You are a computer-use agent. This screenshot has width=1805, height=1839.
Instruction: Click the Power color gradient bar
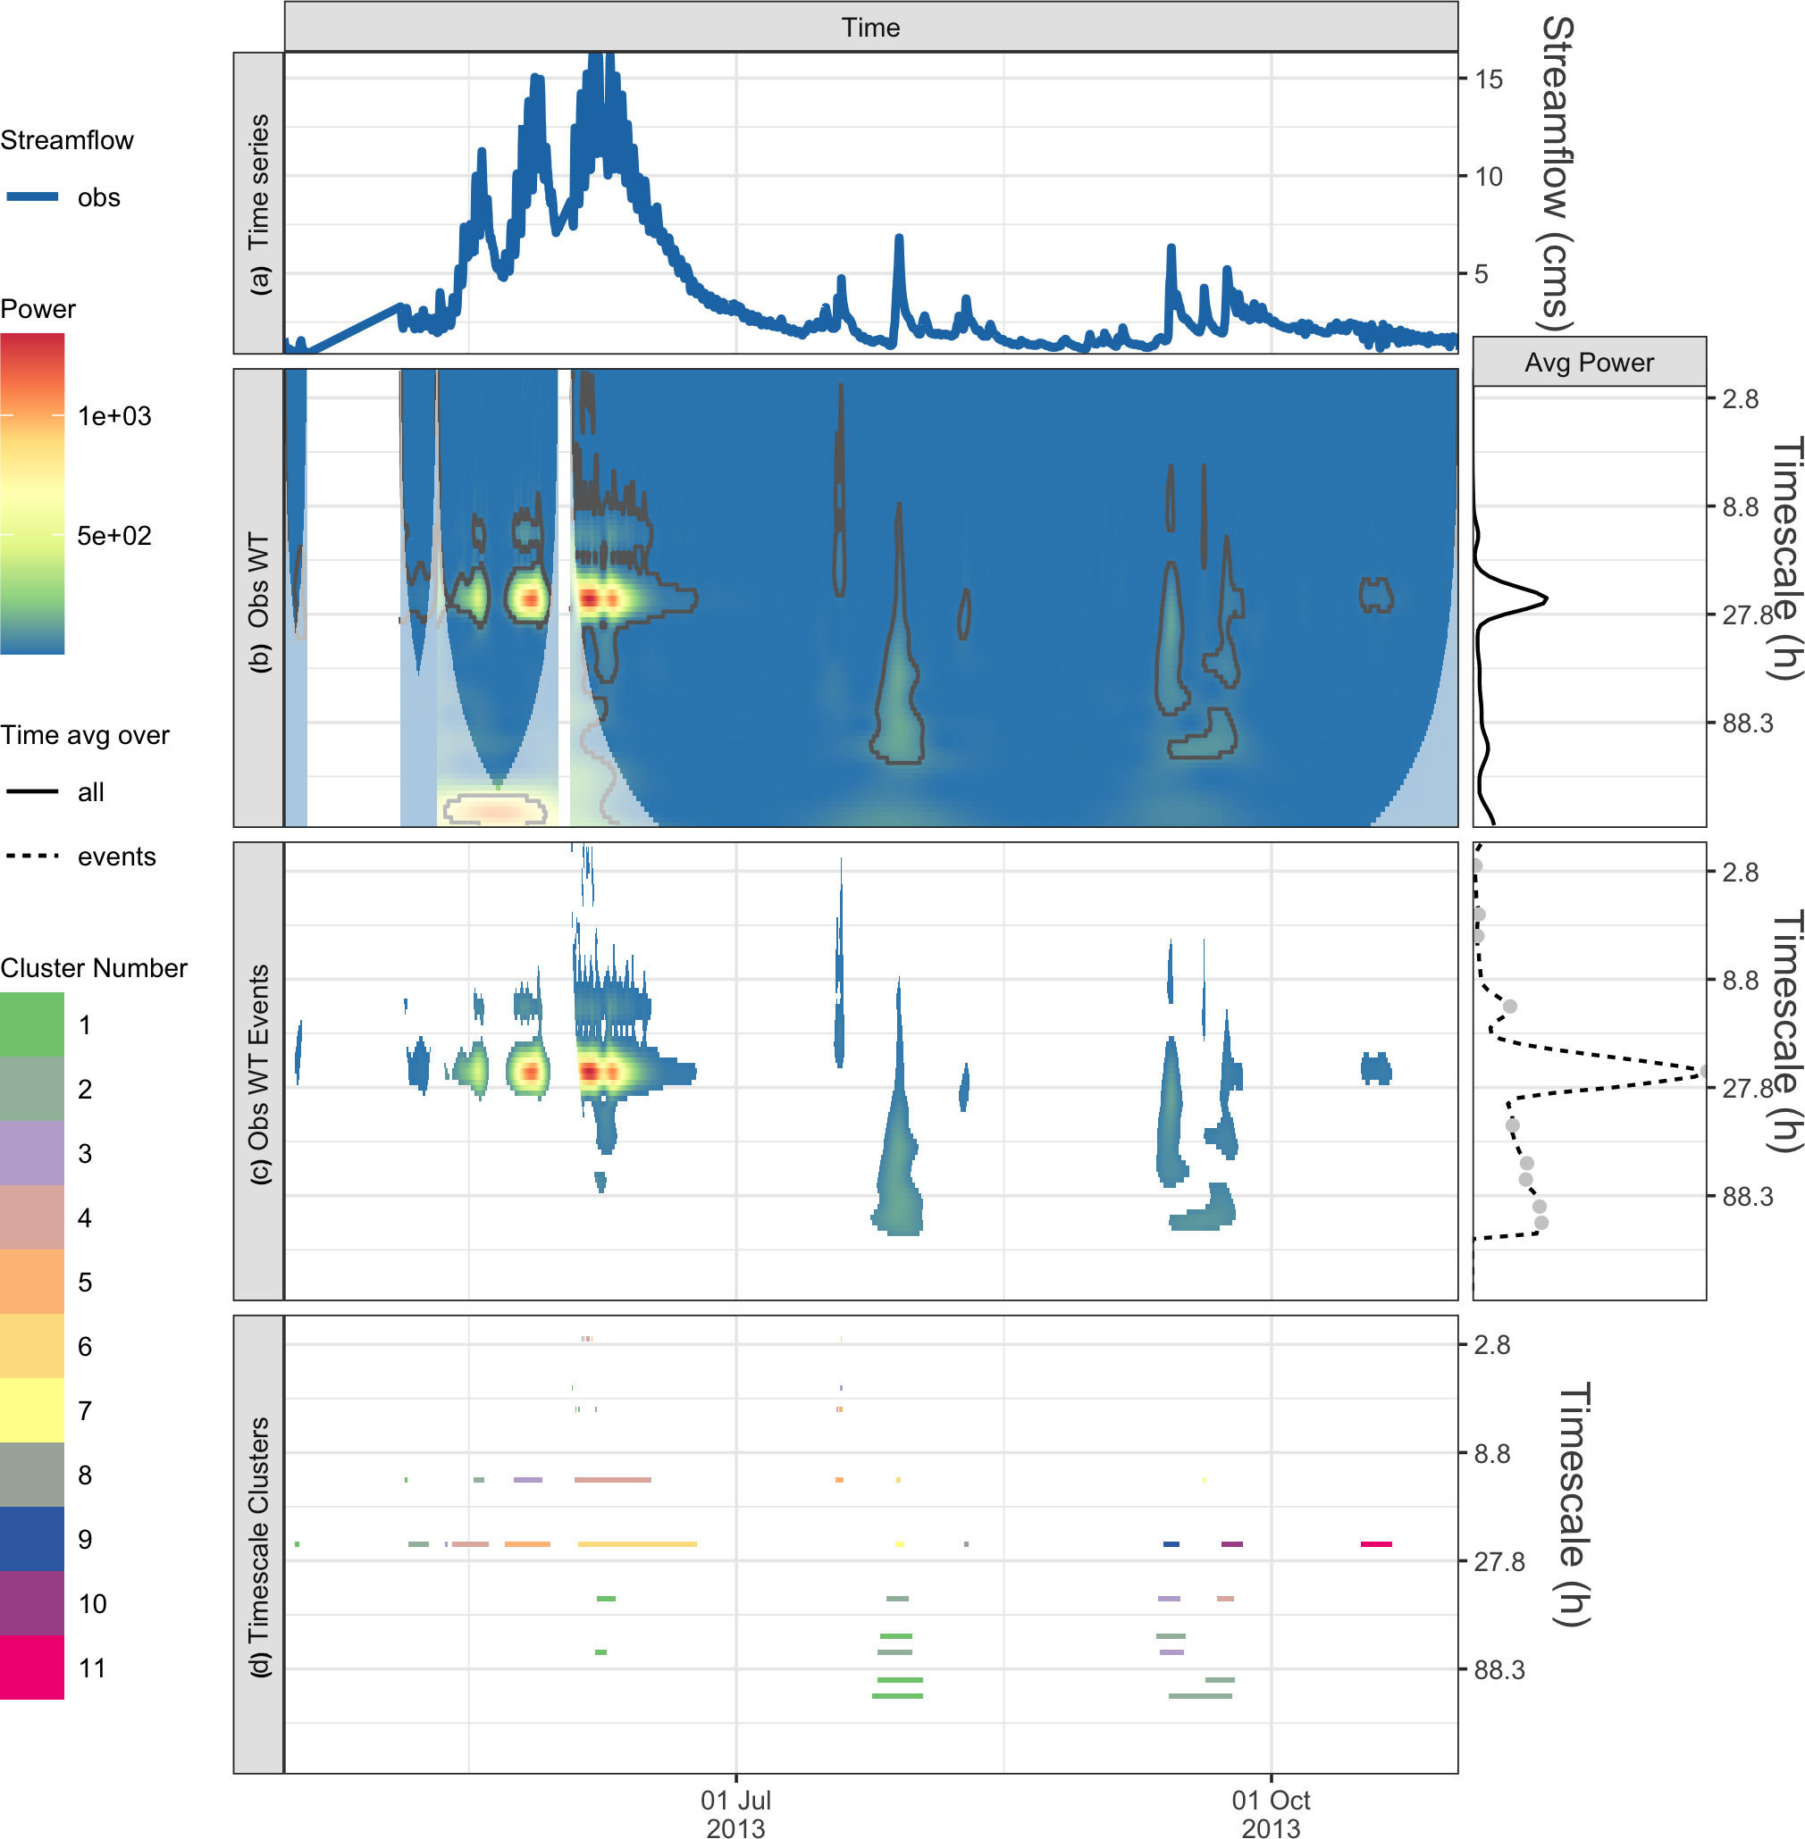coord(32,493)
